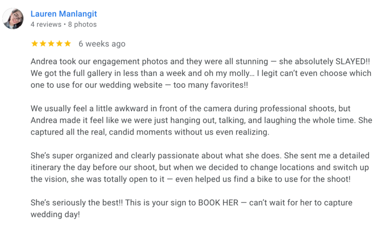Click the "BOOK HER" capitalized text
The width and height of the screenshot is (381, 230).
pyautogui.click(x=218, y=202)
